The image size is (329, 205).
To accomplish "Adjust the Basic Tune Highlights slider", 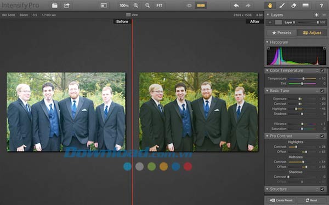I will 302,109.
